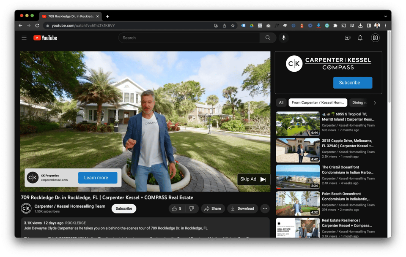Open 3518 Cappio Drive video thumbnail
Viewport: 406px width, 257px height.
click(298, 150)
